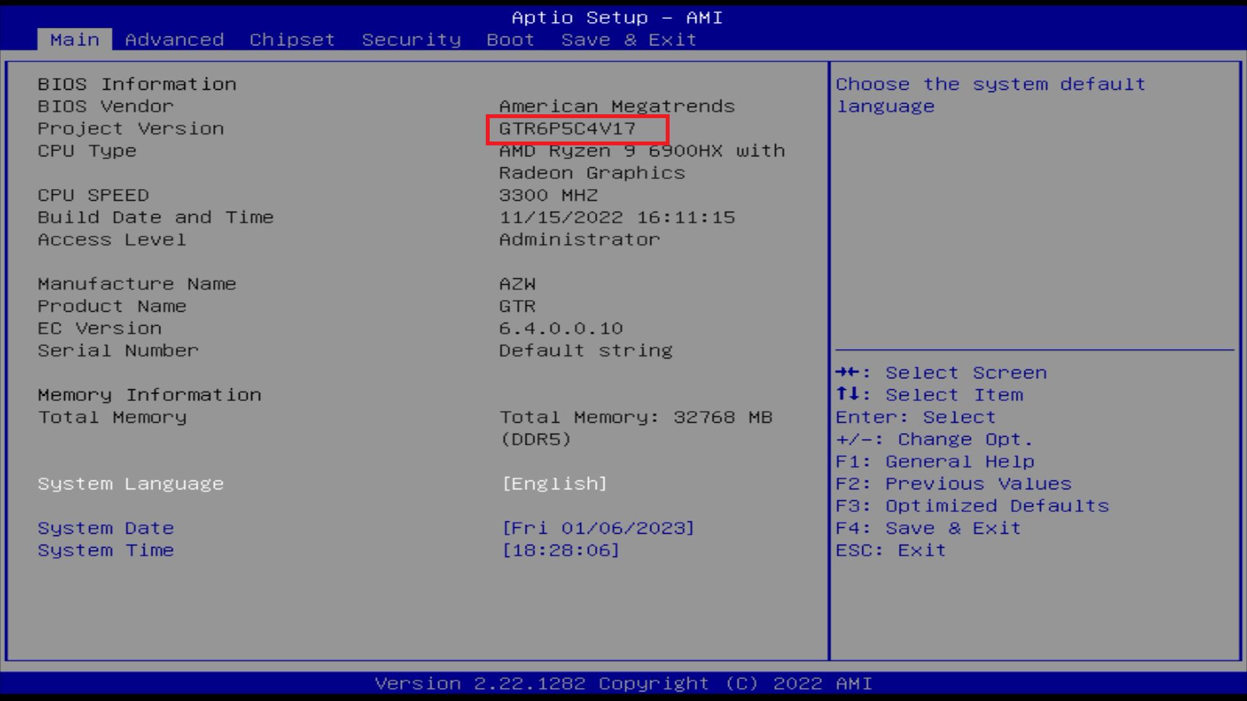Open the [English] system language dropdown
This screenshot has height=701, width=1247.
click(555, 484)
